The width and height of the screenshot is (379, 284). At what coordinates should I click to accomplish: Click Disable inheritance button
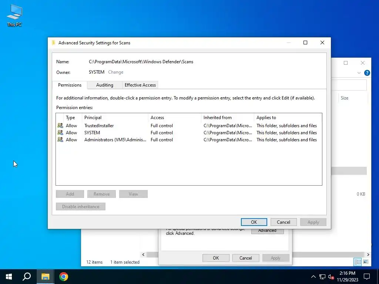[x=81, y=206]
